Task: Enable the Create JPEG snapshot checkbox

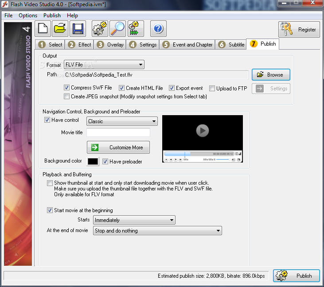Action: click(66, 97)
